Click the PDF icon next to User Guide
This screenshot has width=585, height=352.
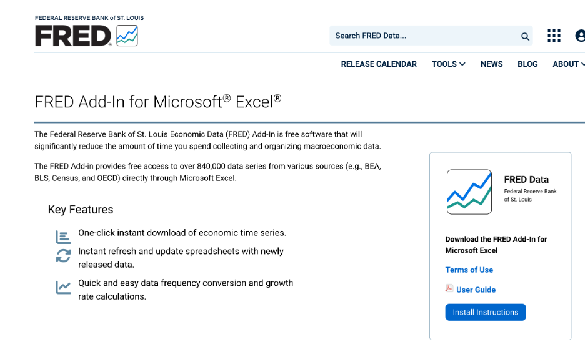[x=449, y=288]
